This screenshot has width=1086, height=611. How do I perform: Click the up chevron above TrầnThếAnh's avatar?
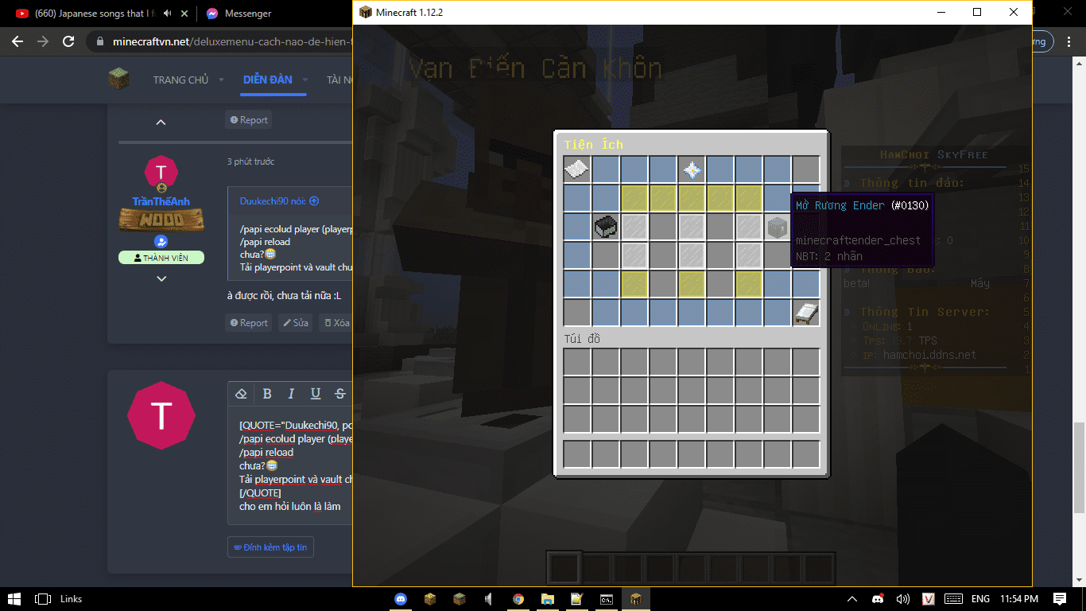click(161, 123)
